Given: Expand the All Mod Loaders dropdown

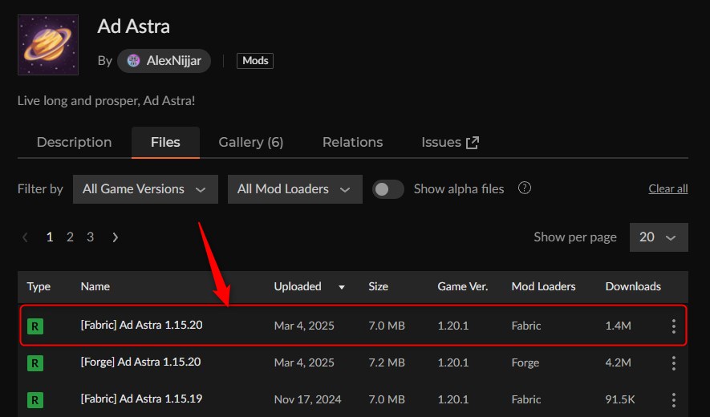Looking at the screenshot, I should pos(294,189).
